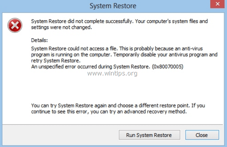The image size is (227, 147).
Task: Click the Details: label
Action: [x=40, y=40]
